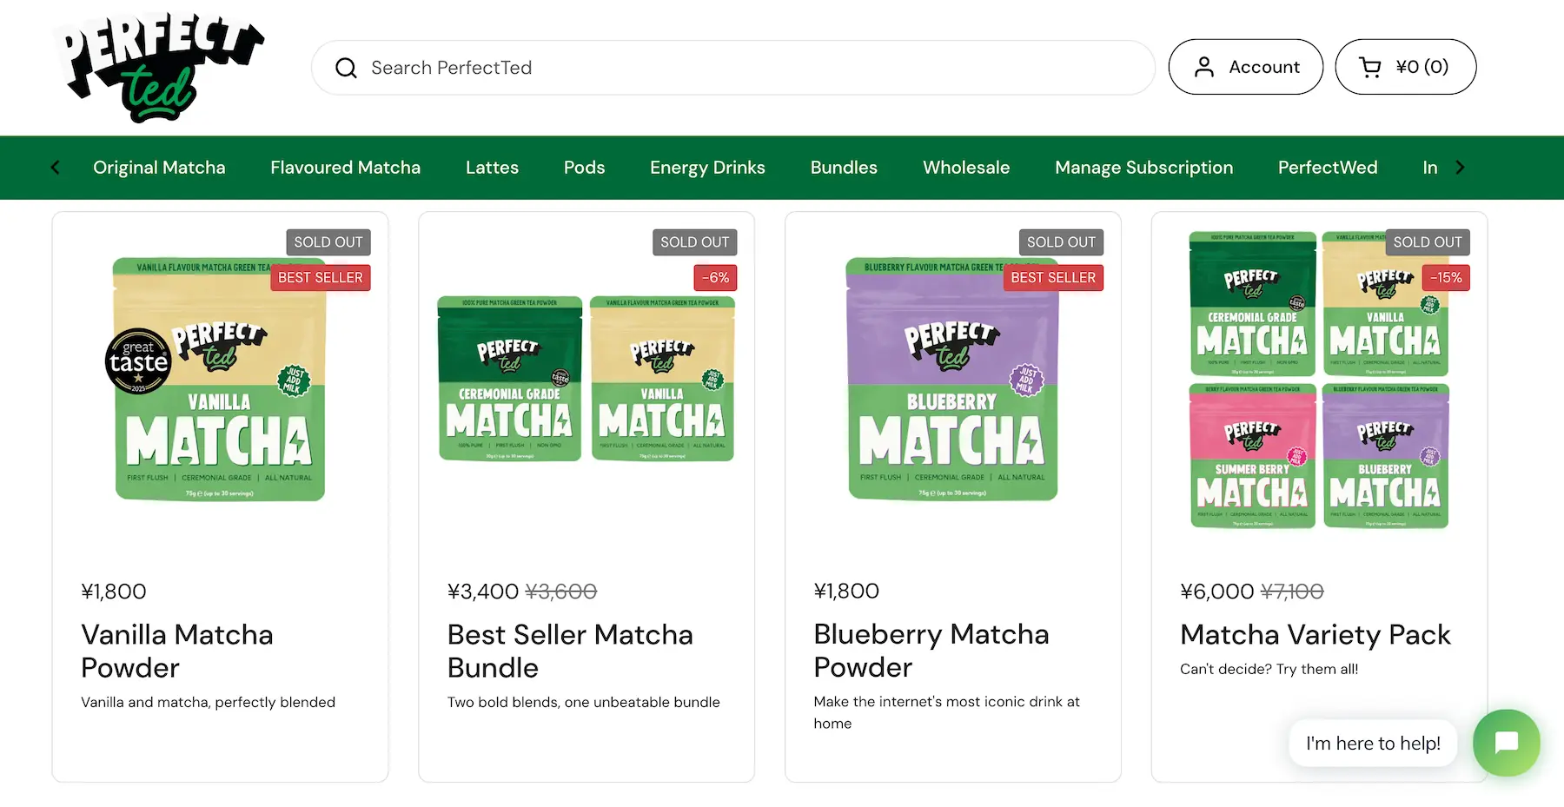Click the Vanilla Matcha pouch image
The height and width of the screenshot is (807, 1564).
220,380
